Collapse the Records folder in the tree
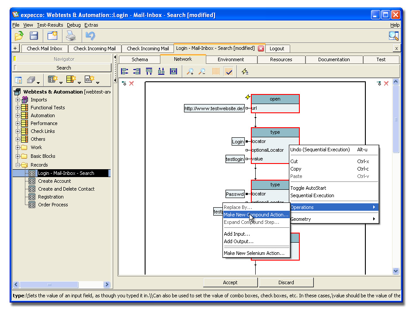This screenshot has height=310, width=413. click(x=18, y=165)
